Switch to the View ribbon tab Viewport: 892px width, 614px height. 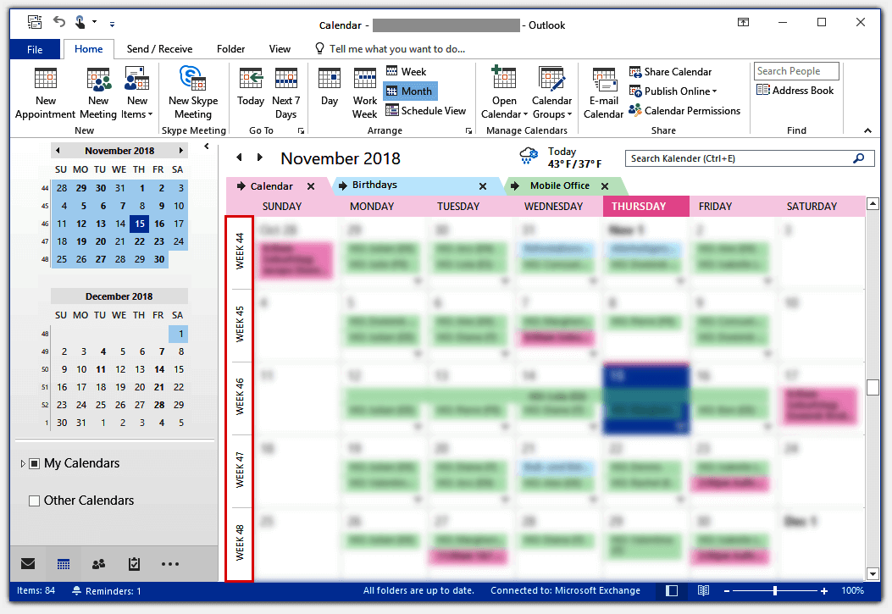pos(280,48)
